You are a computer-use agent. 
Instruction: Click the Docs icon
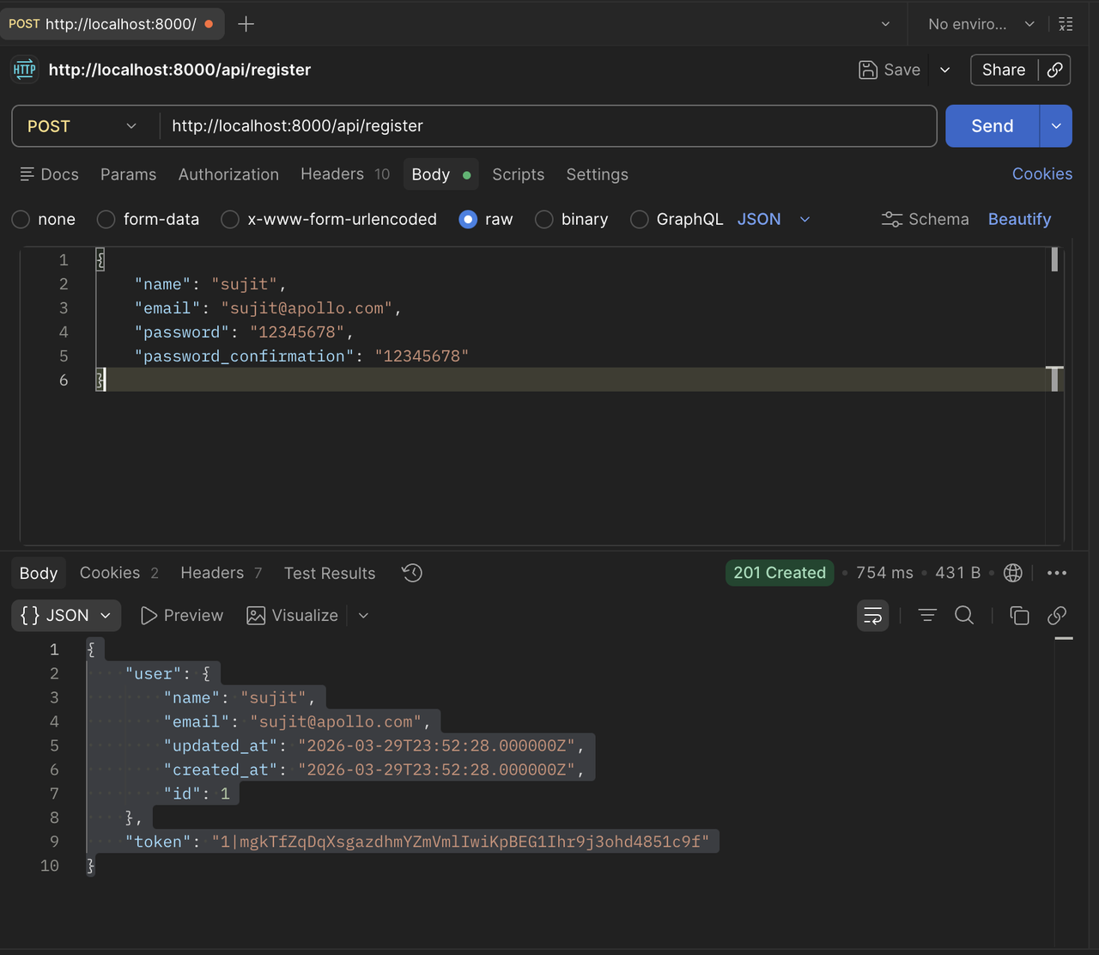27,174
